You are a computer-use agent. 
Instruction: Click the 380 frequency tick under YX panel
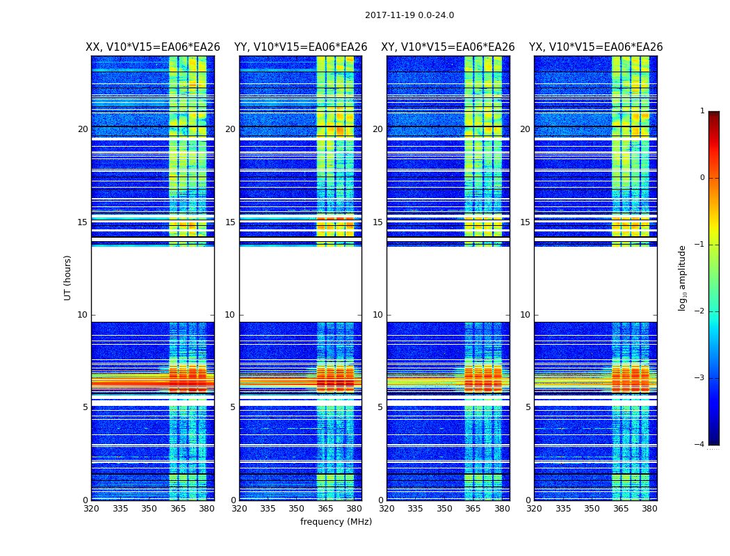[x=649, y=509]
